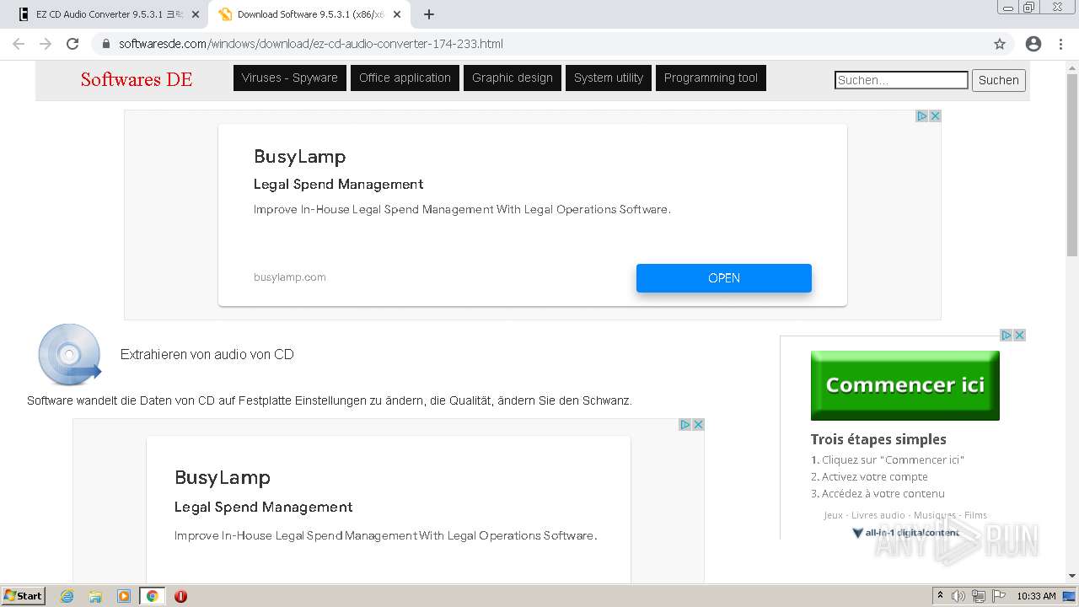This screenshot has width=1079, height=607.
Task: Click the Suchen search button
Action: 999,80
